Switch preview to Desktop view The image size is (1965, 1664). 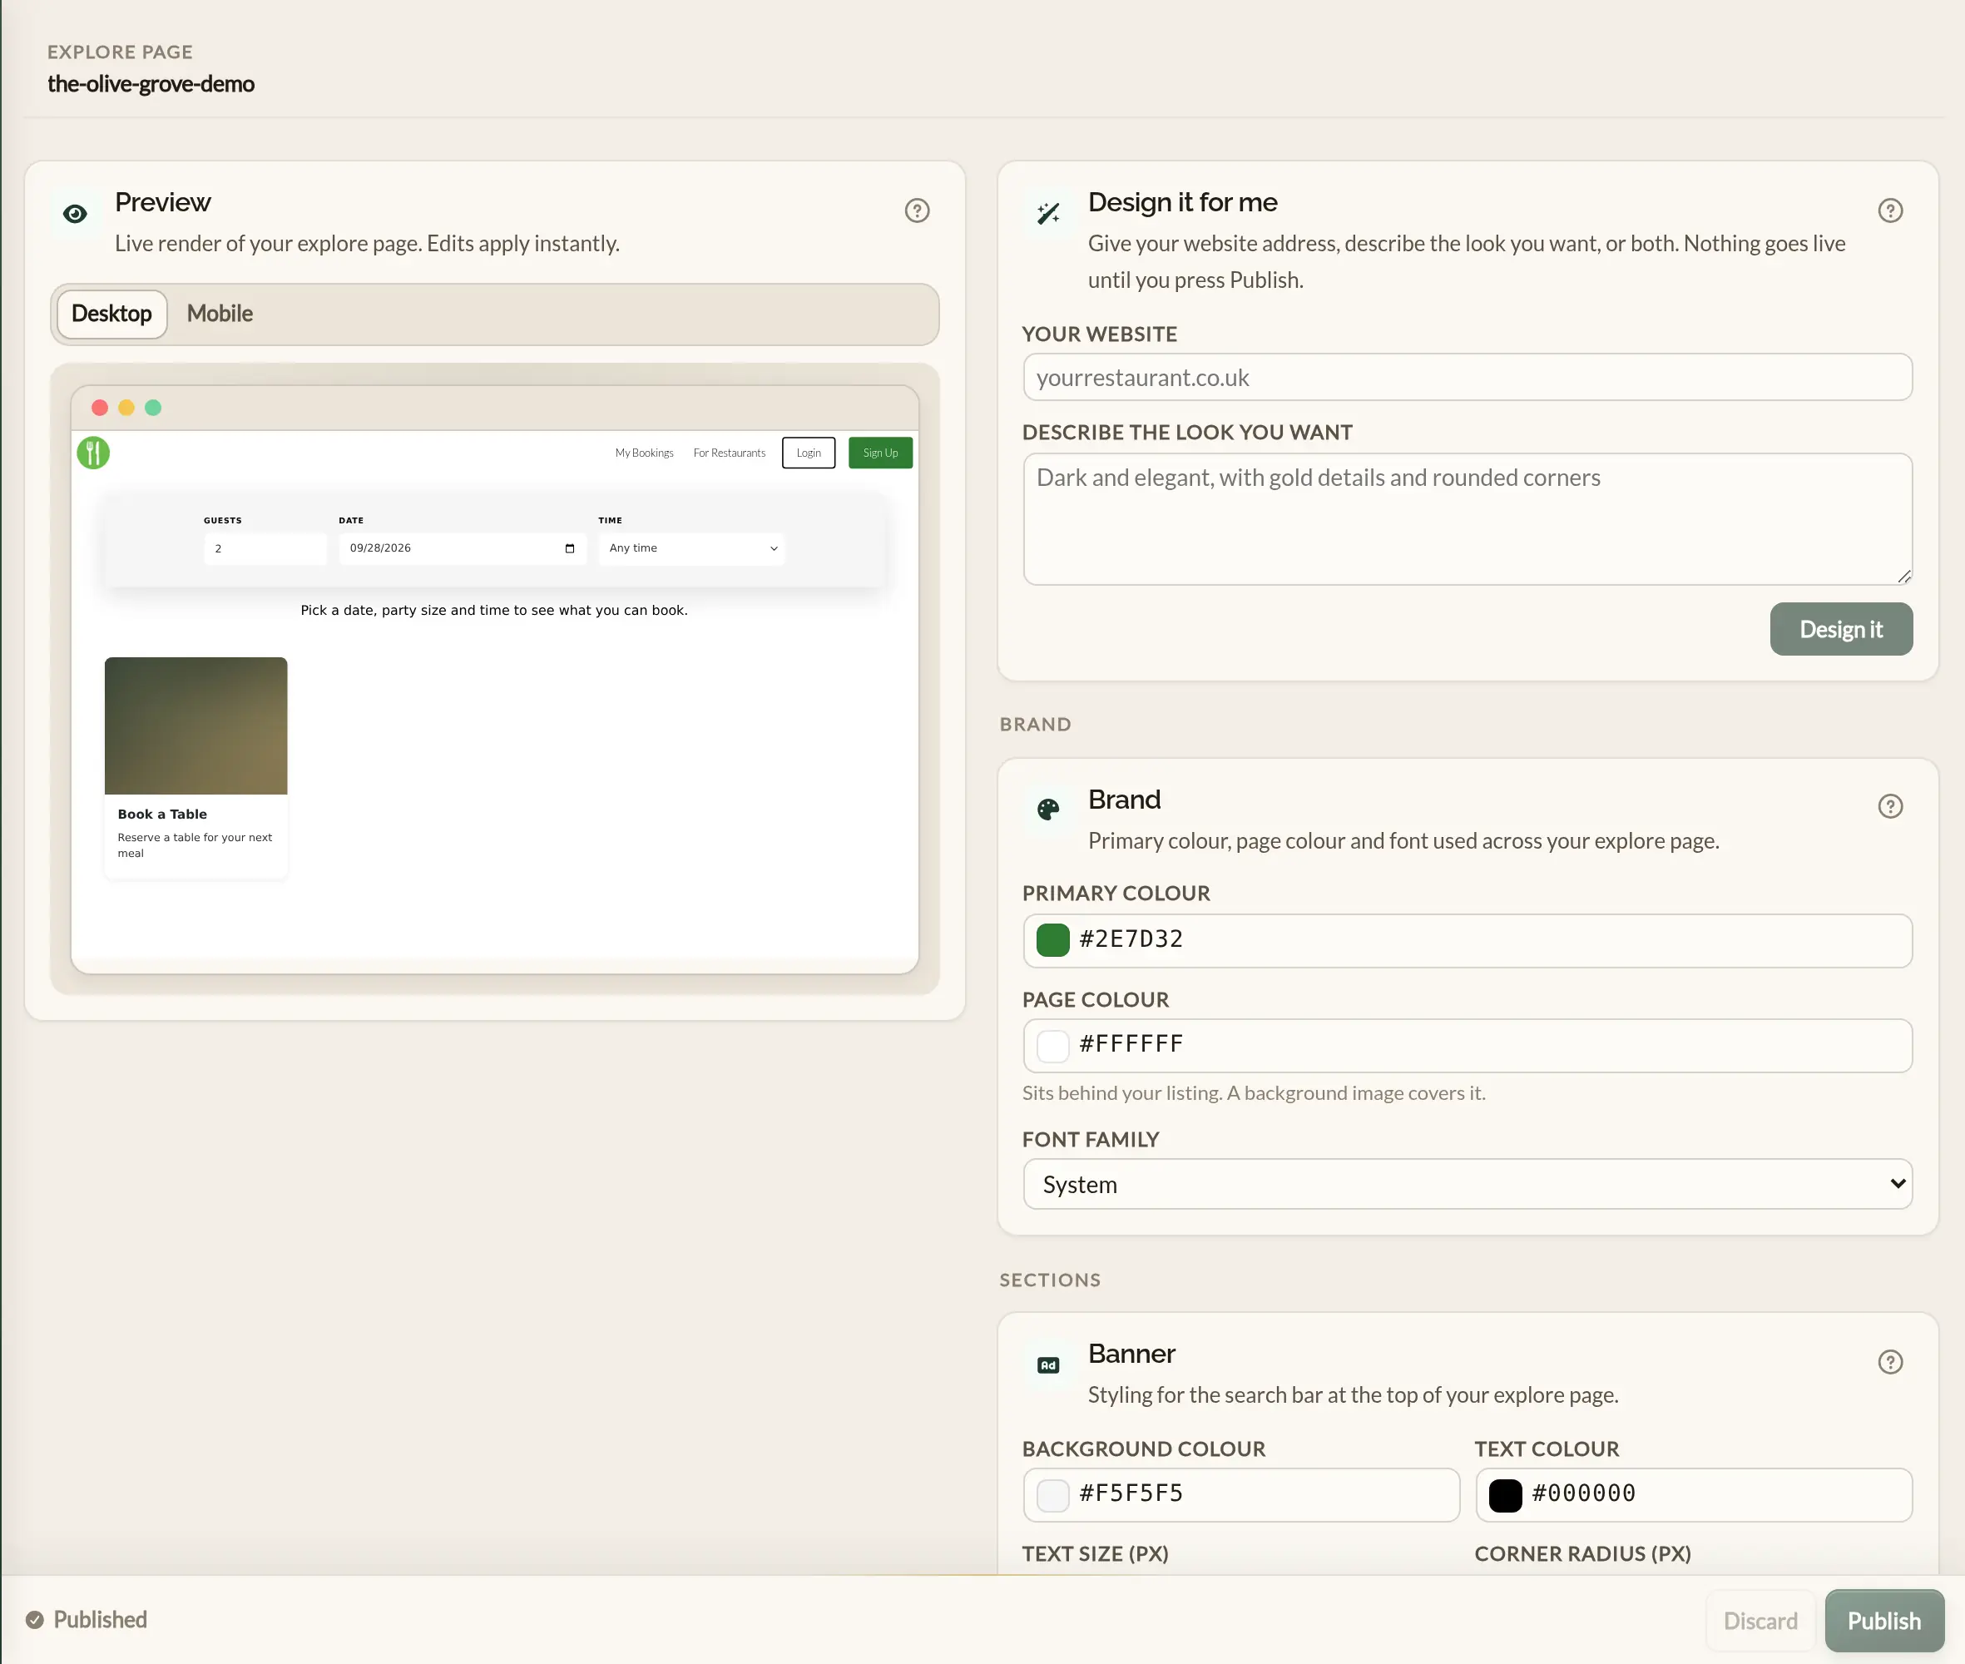(x=111, y=314)
